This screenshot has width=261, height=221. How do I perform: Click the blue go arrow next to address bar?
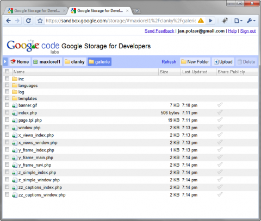pos(210,21)
